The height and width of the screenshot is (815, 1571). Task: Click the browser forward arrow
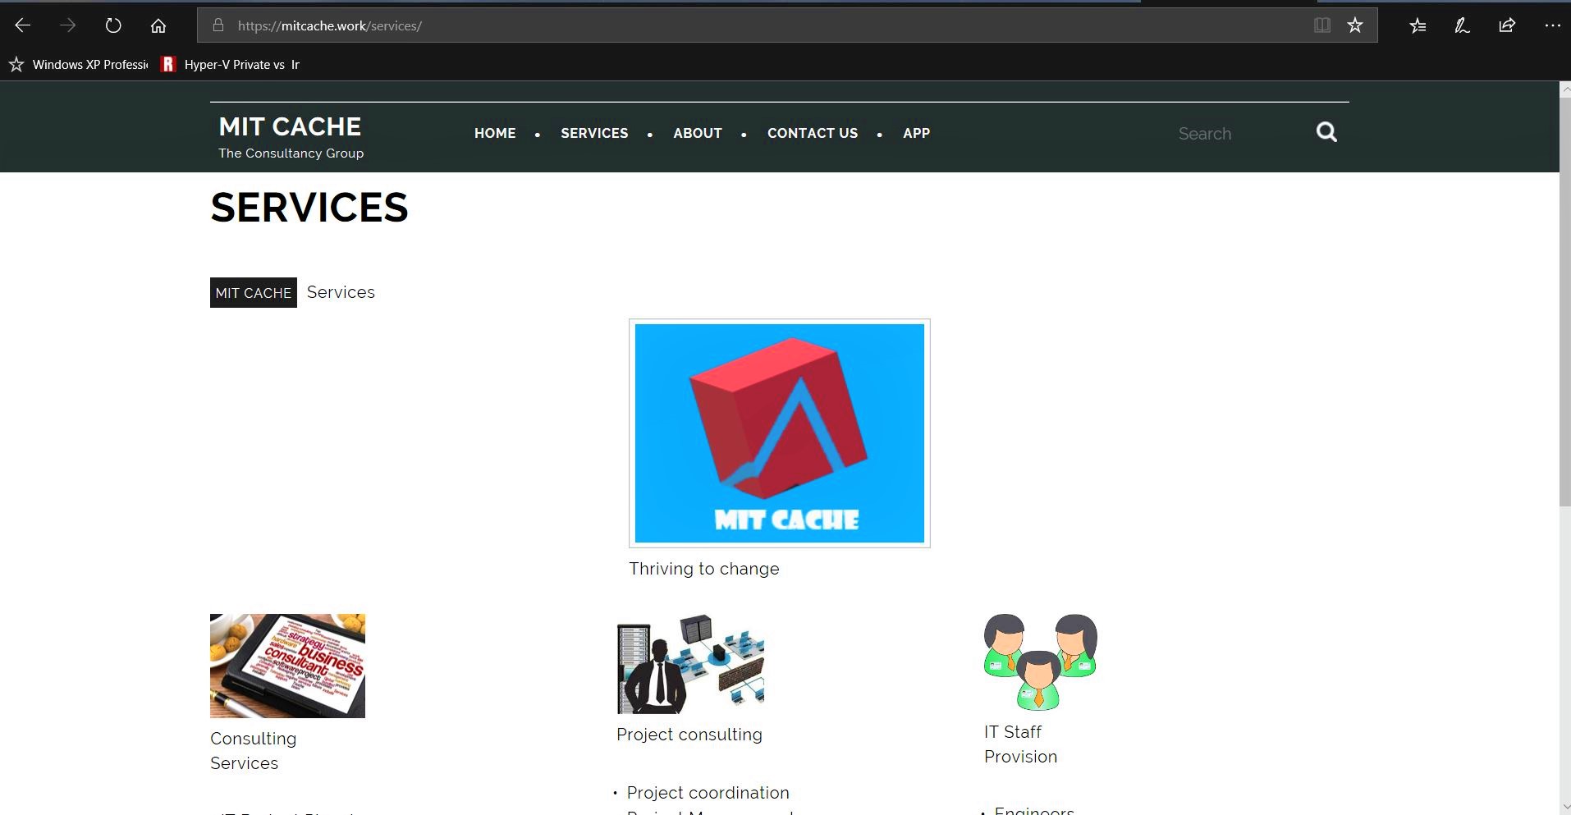(68, 25)
